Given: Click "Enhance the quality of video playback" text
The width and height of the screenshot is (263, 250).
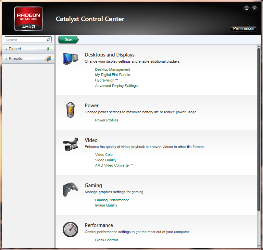Looking at the screenshot, I should [145, 147].
